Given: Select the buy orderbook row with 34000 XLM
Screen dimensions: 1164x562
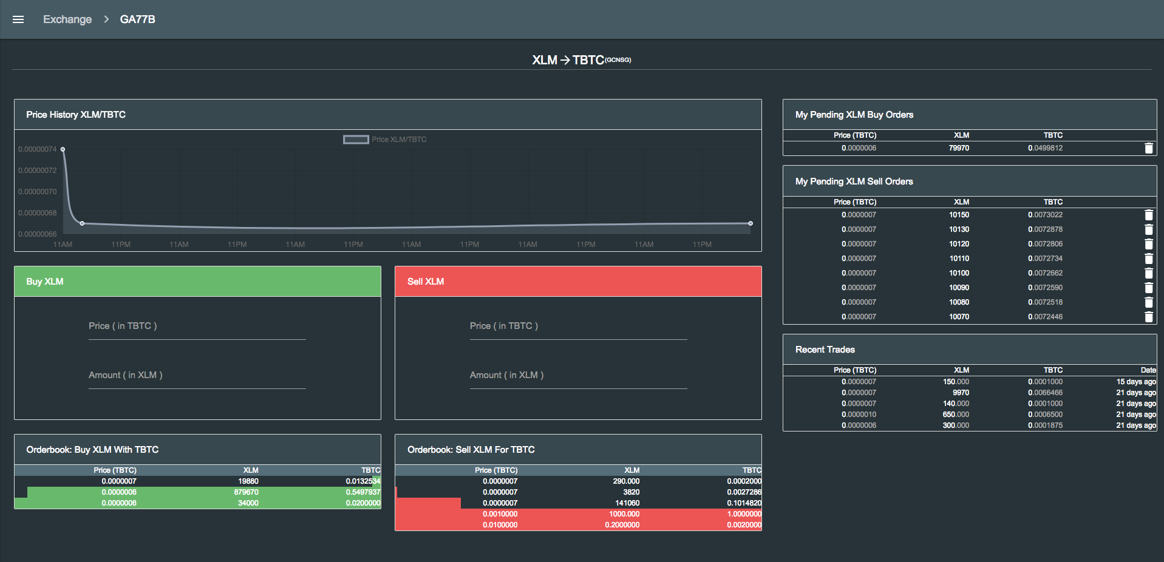Looking at the screenshot, I should click(x=197, y=503).
